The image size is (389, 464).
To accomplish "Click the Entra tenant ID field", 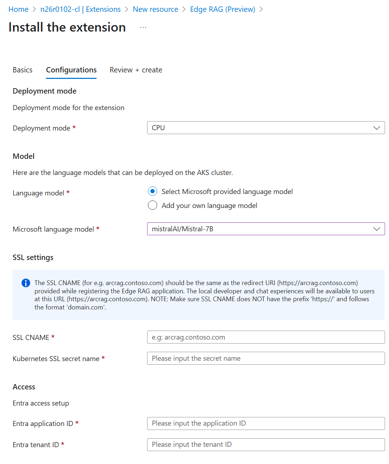I will pyautogui.click(x=266, y=445).
